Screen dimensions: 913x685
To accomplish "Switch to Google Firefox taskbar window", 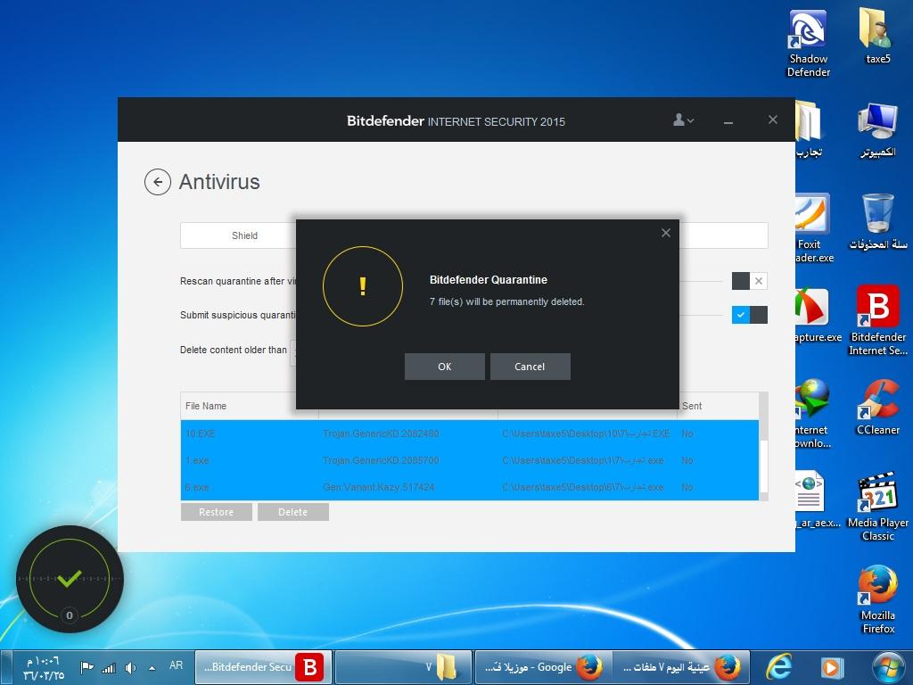I will 543,667.
